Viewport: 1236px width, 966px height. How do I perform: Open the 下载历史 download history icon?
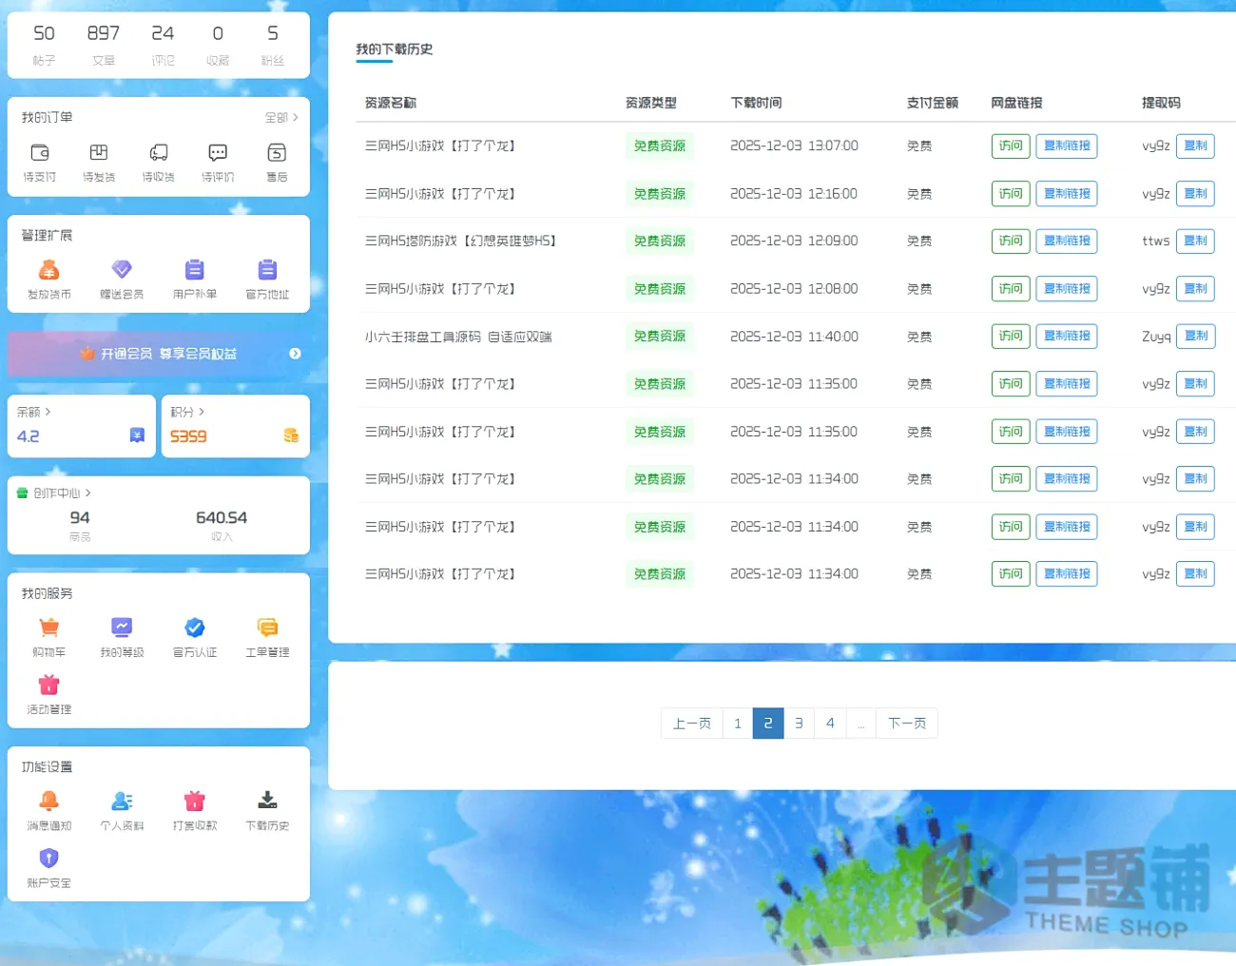click(267, 801)
